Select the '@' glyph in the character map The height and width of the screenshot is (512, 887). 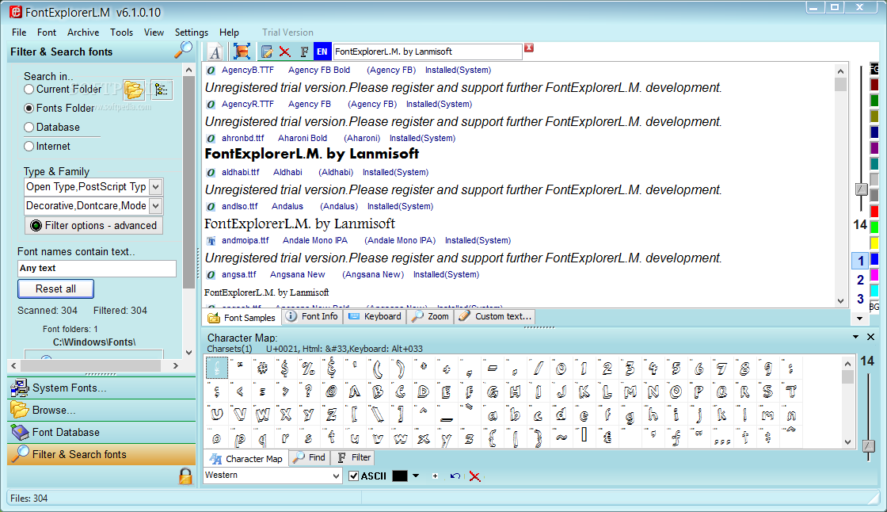332,392
